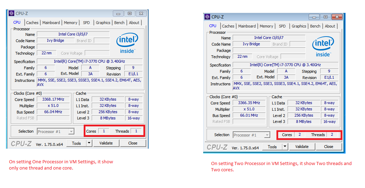
Task: Click Ivy Bridge code name in right window
Action: coord(251,44)
